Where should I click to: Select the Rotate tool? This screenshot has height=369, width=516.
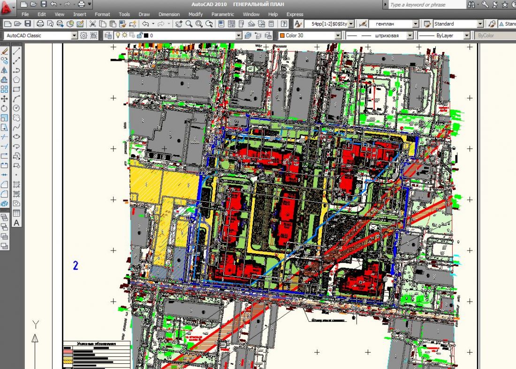[5, 108]
